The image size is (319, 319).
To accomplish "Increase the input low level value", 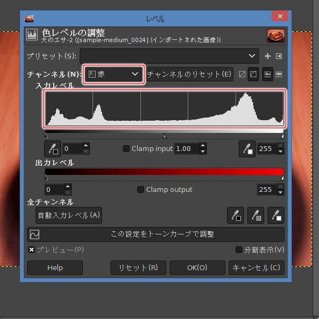I will (x=86, y=146).
